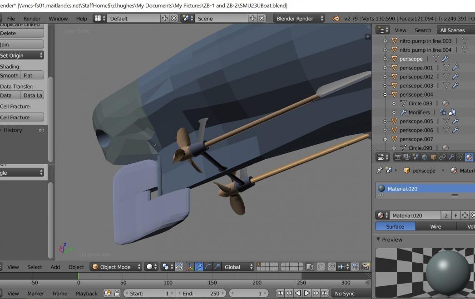Collapse the periscope.004 tree item

click(x=385, y=94)
